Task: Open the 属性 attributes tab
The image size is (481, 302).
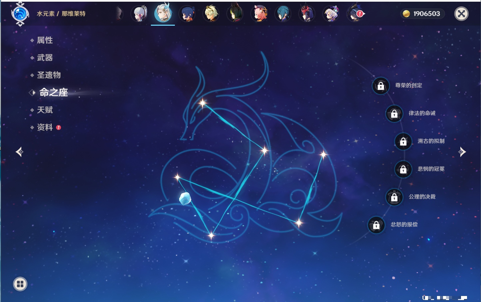Action: click(45, 40)
